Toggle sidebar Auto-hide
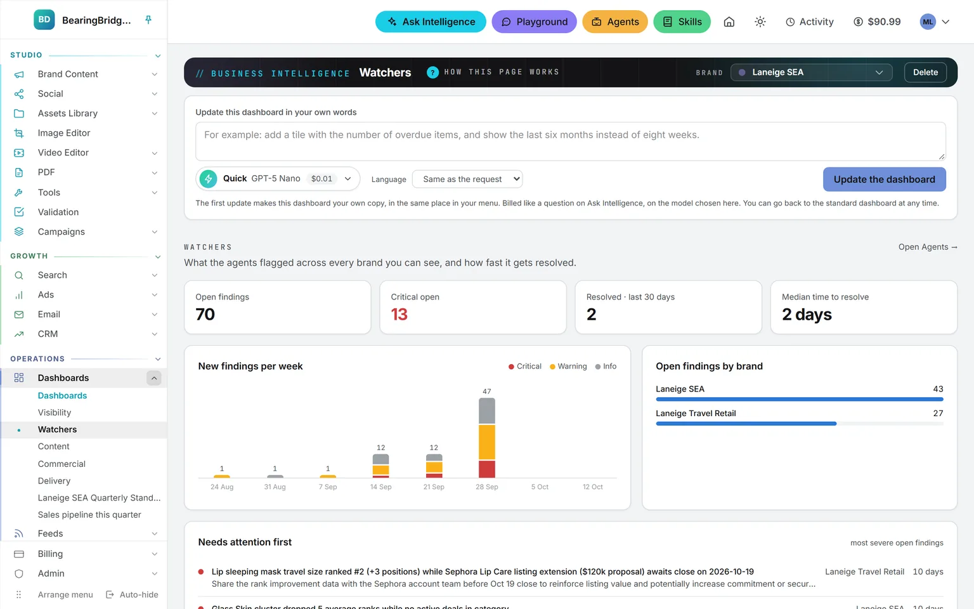The height and width of the screenshot is (609, 974). click(x=132, y=594)
